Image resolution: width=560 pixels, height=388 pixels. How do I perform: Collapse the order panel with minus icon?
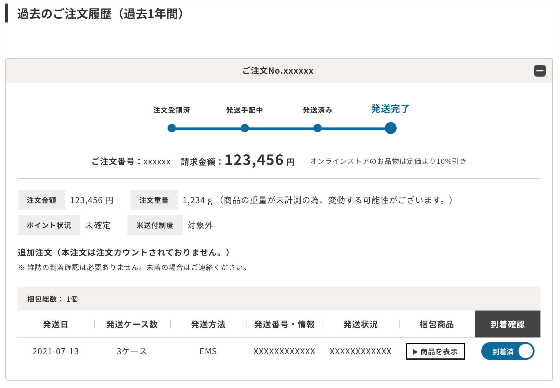point(540,71)
